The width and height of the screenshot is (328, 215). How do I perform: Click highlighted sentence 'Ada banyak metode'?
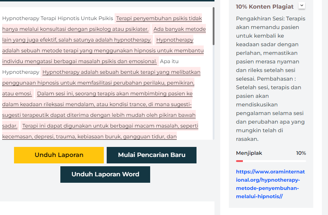[180, 29]
